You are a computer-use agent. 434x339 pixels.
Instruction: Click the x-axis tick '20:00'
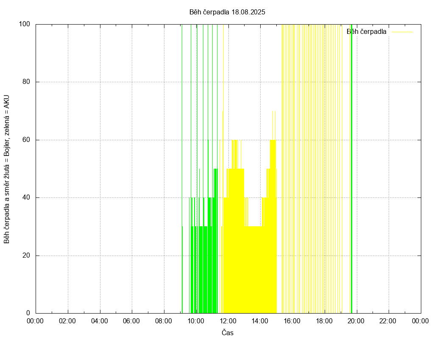coord(356,321)
